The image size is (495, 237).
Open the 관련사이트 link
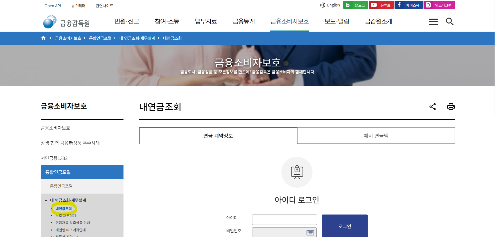[x=104, y=6]
